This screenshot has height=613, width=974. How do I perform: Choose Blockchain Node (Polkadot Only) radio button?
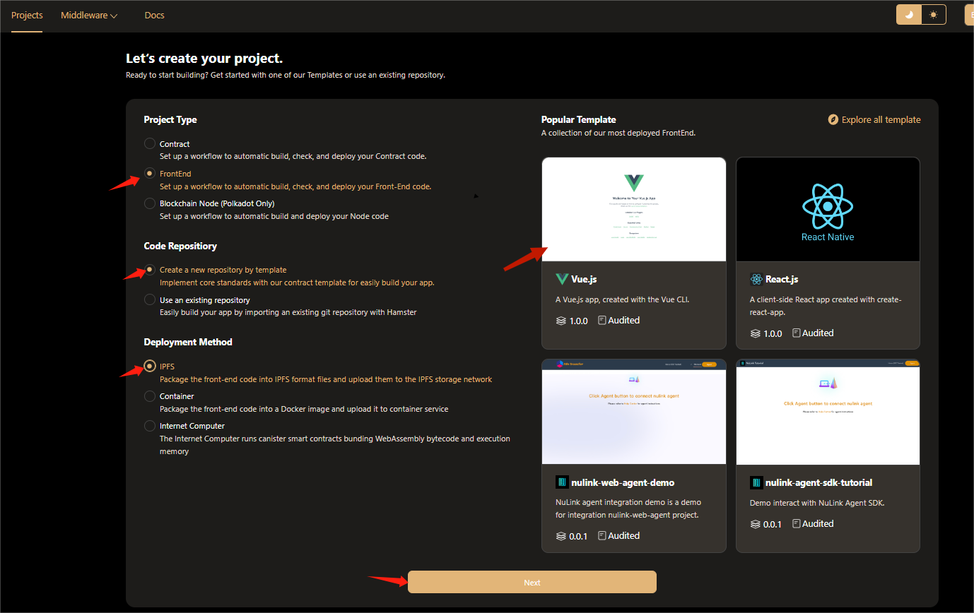tap(150, 203)
